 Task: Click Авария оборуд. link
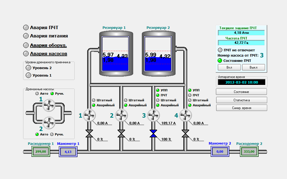point(48,45)
